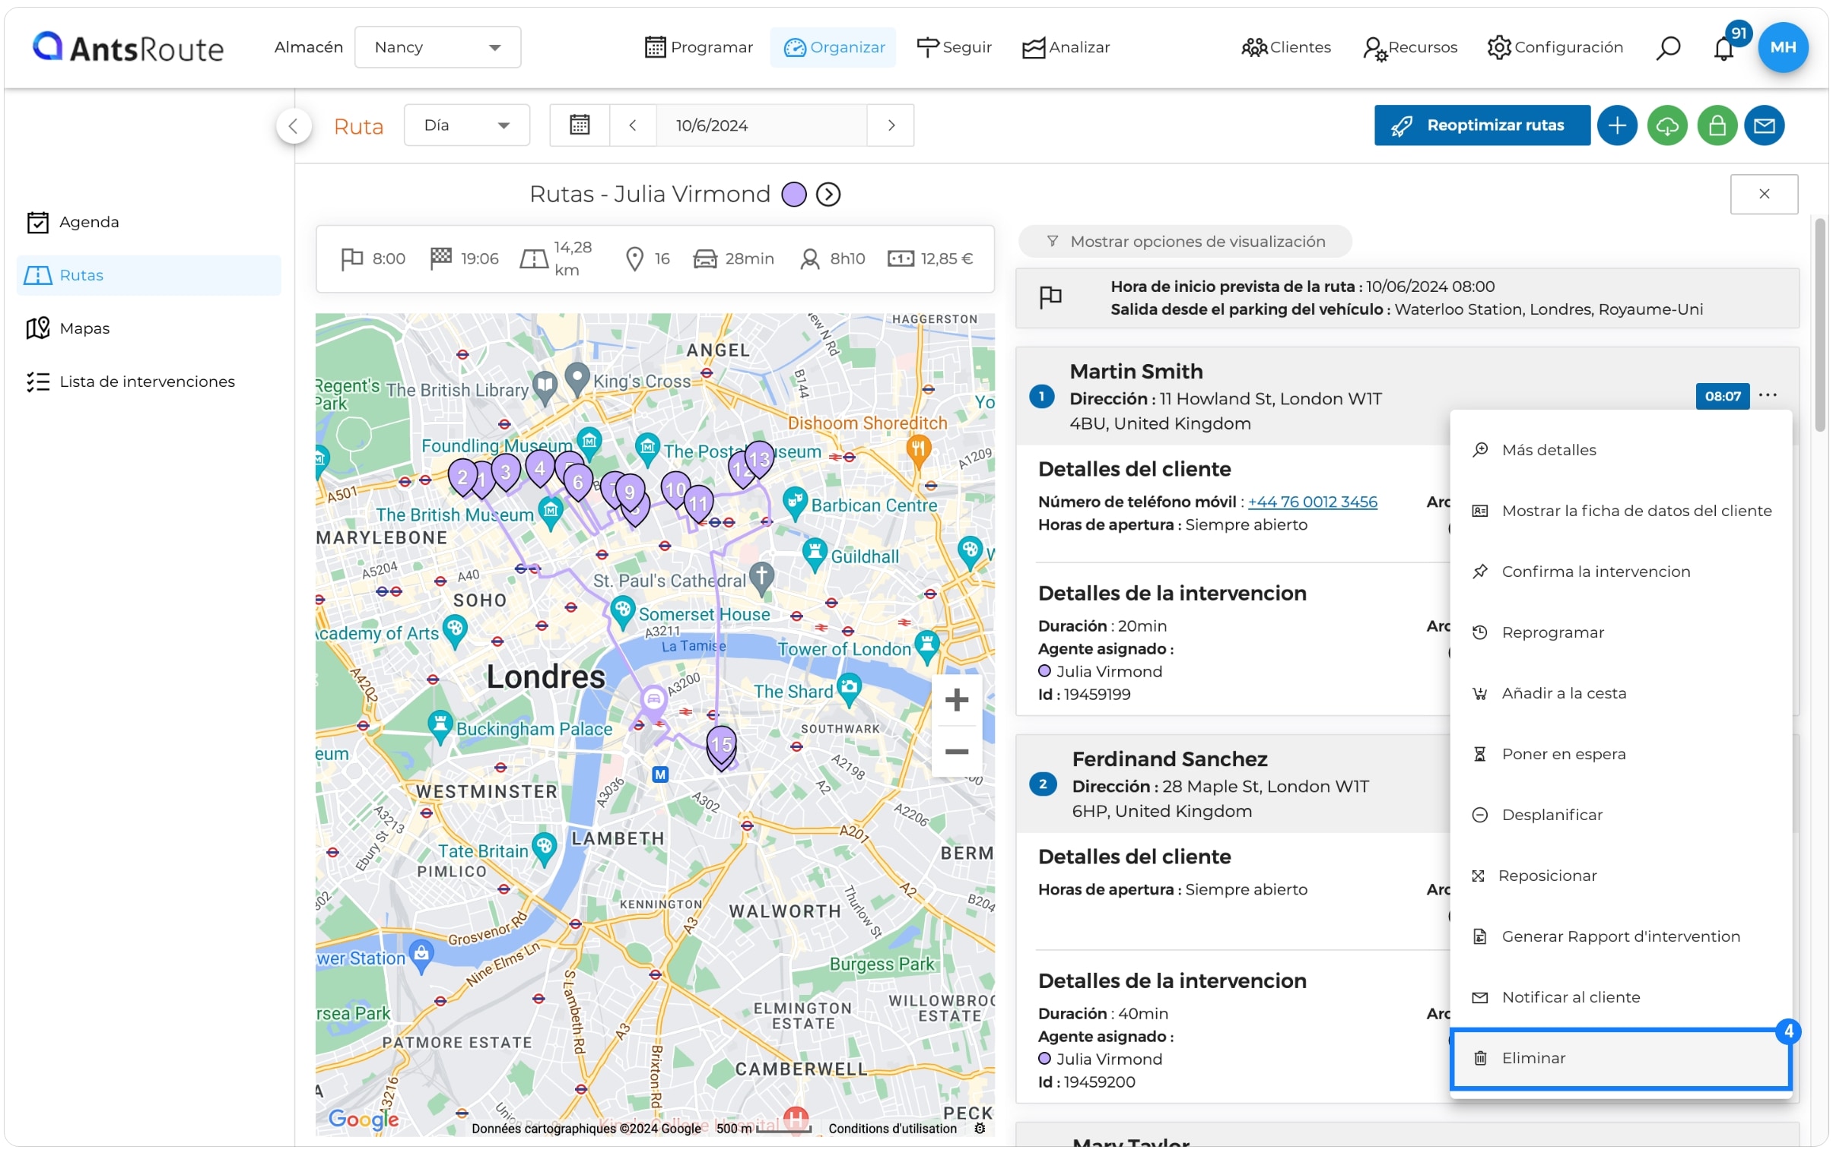
Task: Select Lista de intervenciones in sidebar
Action: coord(148,382)
